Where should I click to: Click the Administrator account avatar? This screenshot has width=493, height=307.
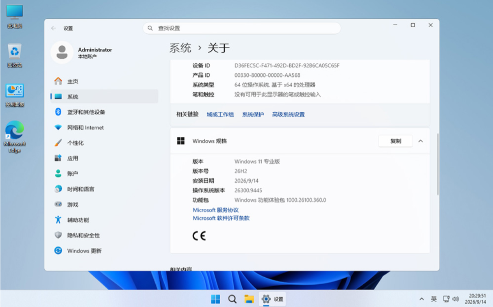click(x=62, y=52)
